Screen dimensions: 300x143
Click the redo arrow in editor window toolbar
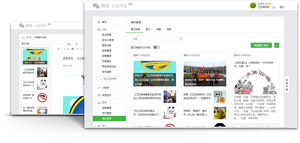click(x=63, y=44)
